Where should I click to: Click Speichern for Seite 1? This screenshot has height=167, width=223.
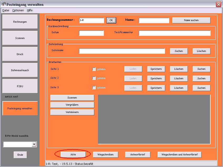tap(156, 69)
